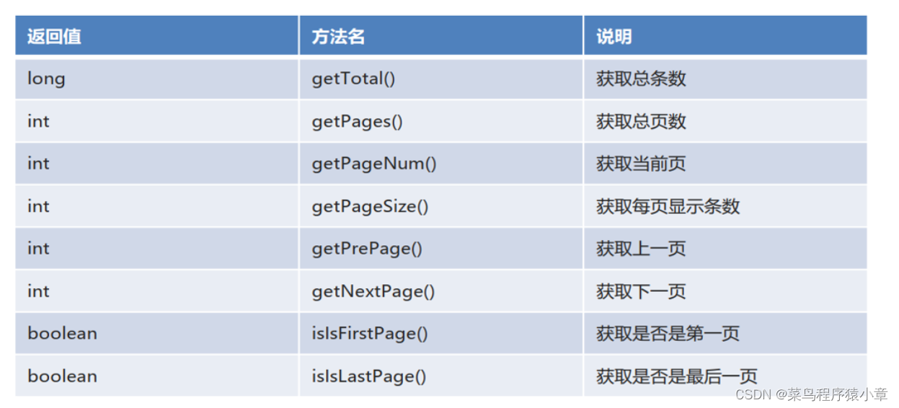
Task: Select the getTotal() method cell
Action: (x=441, y=79)
